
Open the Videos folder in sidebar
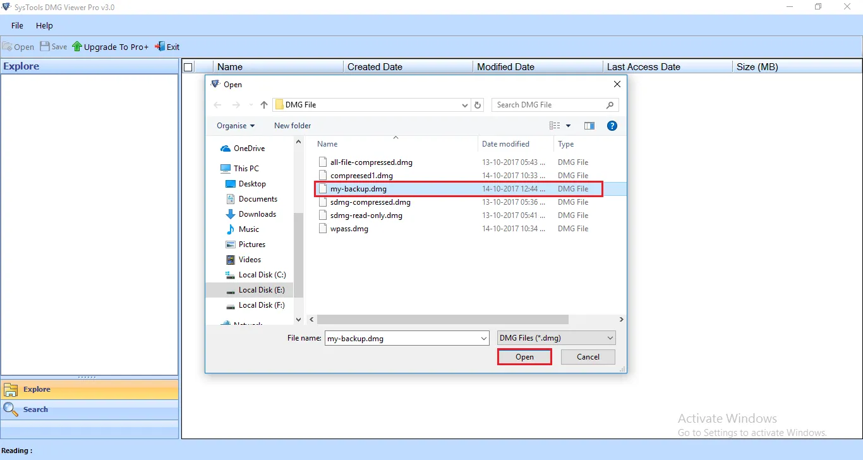[243, 260]
